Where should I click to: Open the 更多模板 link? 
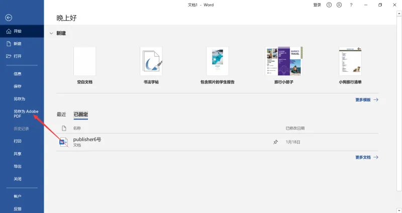click(x=367, y=99)
